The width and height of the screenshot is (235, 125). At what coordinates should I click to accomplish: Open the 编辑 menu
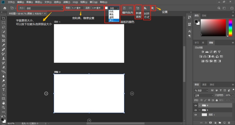21,2
